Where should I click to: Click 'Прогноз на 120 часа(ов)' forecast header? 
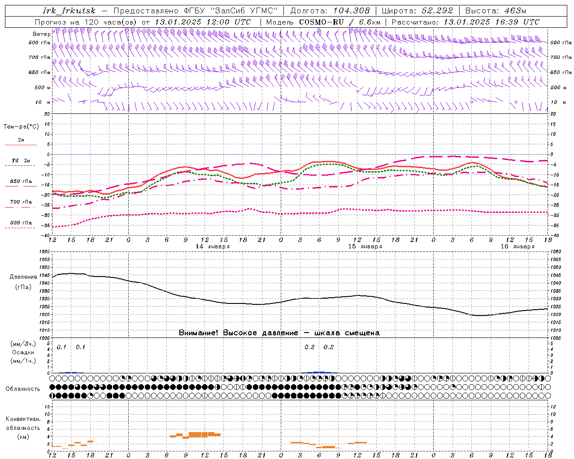pyautogui.click(x=86, y=22)
